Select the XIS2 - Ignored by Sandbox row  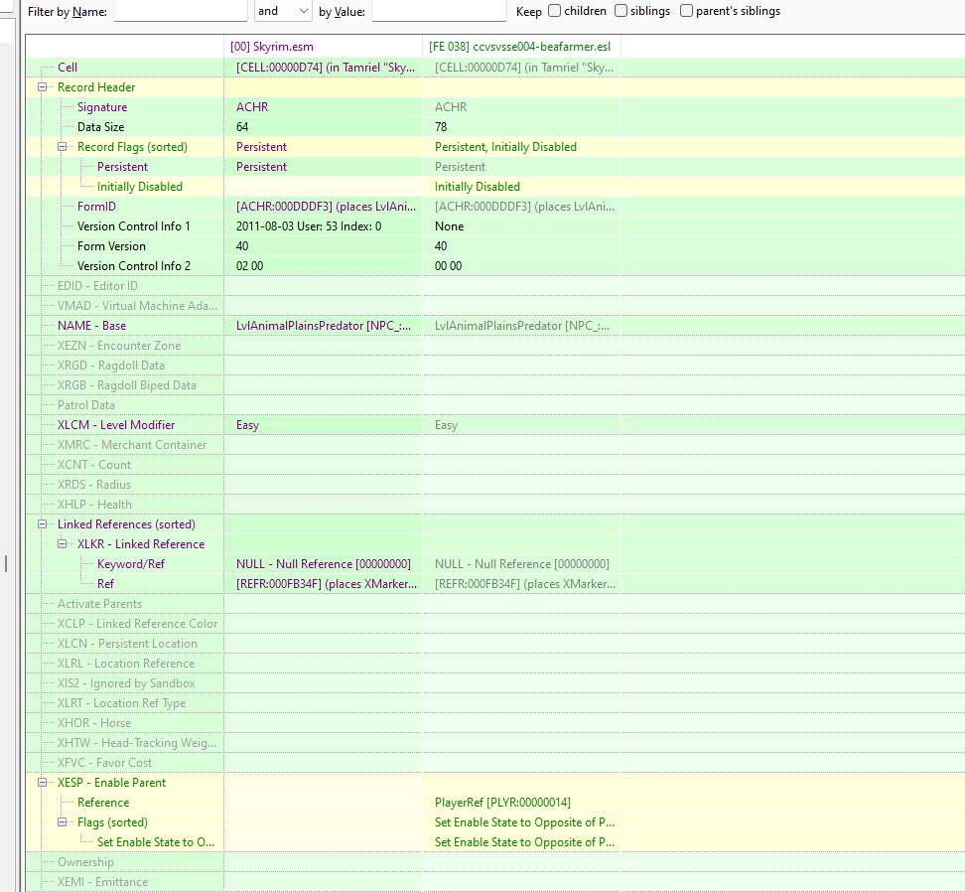pyautogui.click(x=126, y=683)
